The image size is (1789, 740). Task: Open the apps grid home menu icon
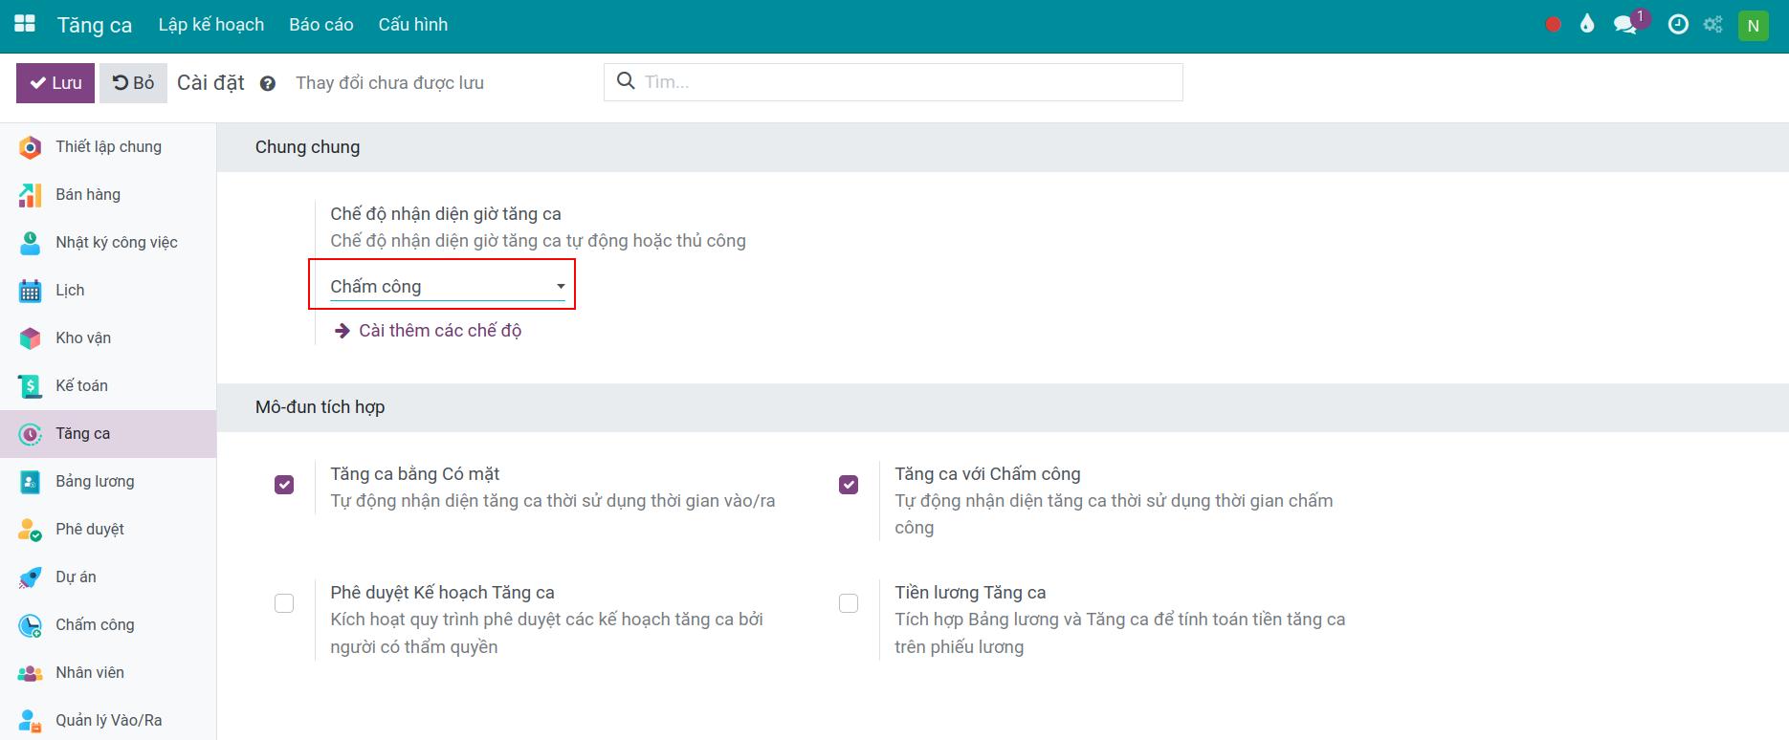tap(25, 24)
